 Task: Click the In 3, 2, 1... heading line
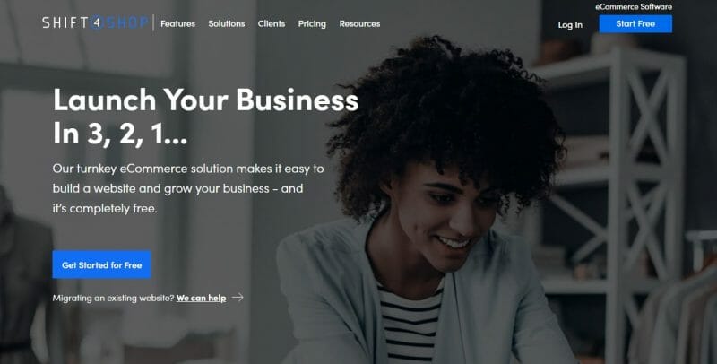[120, 134]
